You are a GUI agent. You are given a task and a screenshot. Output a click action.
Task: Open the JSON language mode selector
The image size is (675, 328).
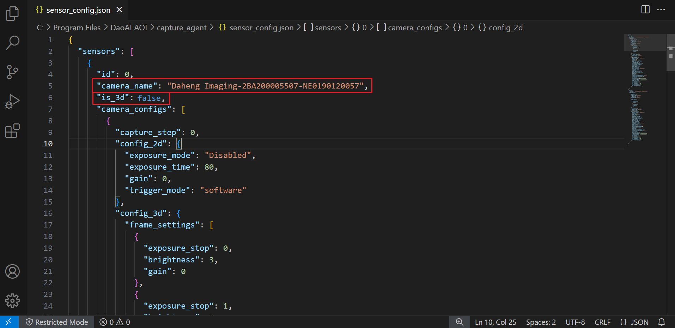point(634,322)
